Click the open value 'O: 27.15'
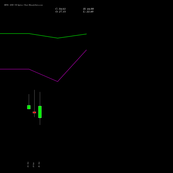 [x=61, y=12]
